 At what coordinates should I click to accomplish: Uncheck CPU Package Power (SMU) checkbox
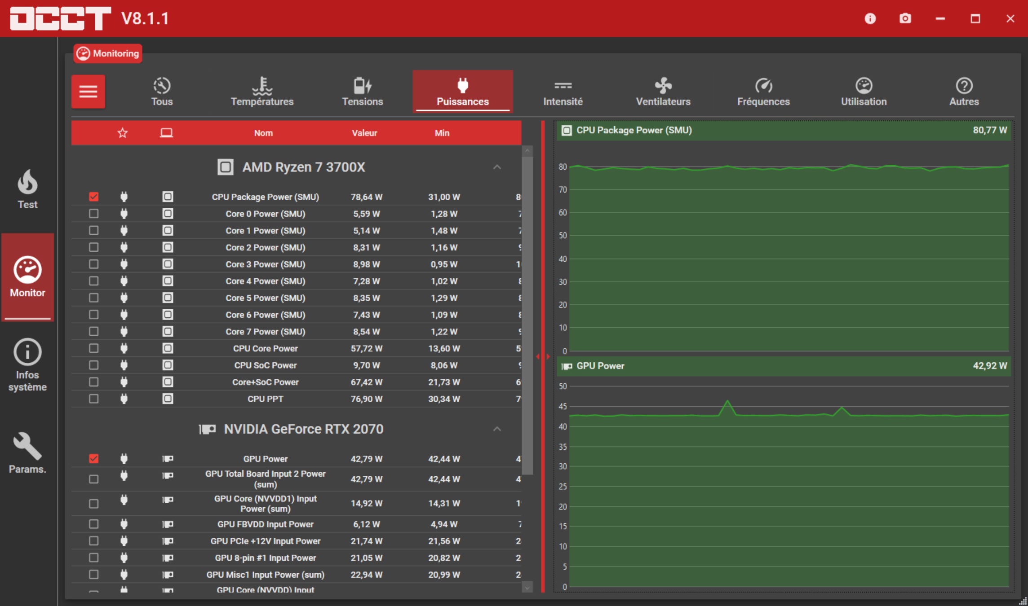pyautogui.click(x=93, y=197)
